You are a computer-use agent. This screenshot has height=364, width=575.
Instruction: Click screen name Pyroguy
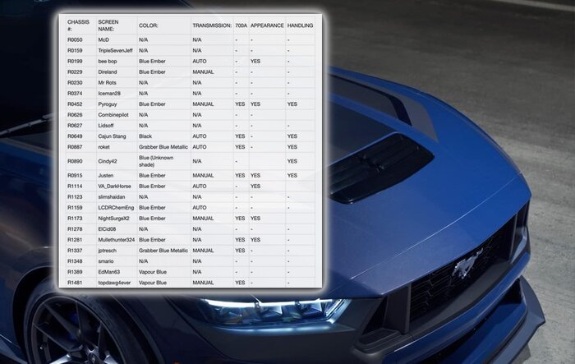109,104
